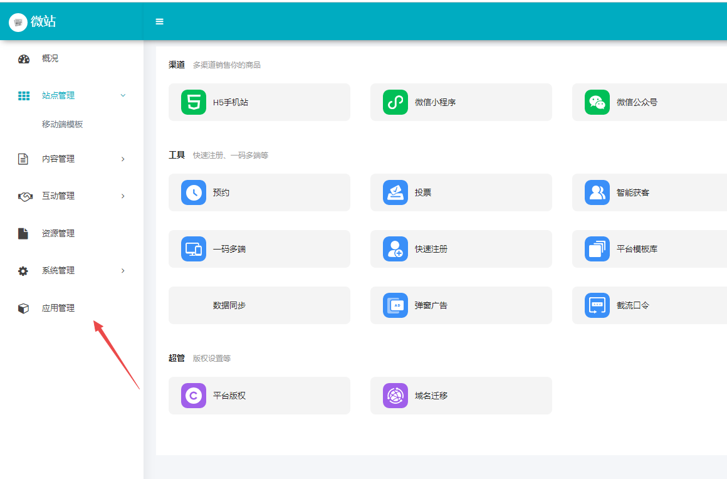Click the 平台模板库 stacked pages icon
The width and height of the screenshot is (727, 479).
597,249
